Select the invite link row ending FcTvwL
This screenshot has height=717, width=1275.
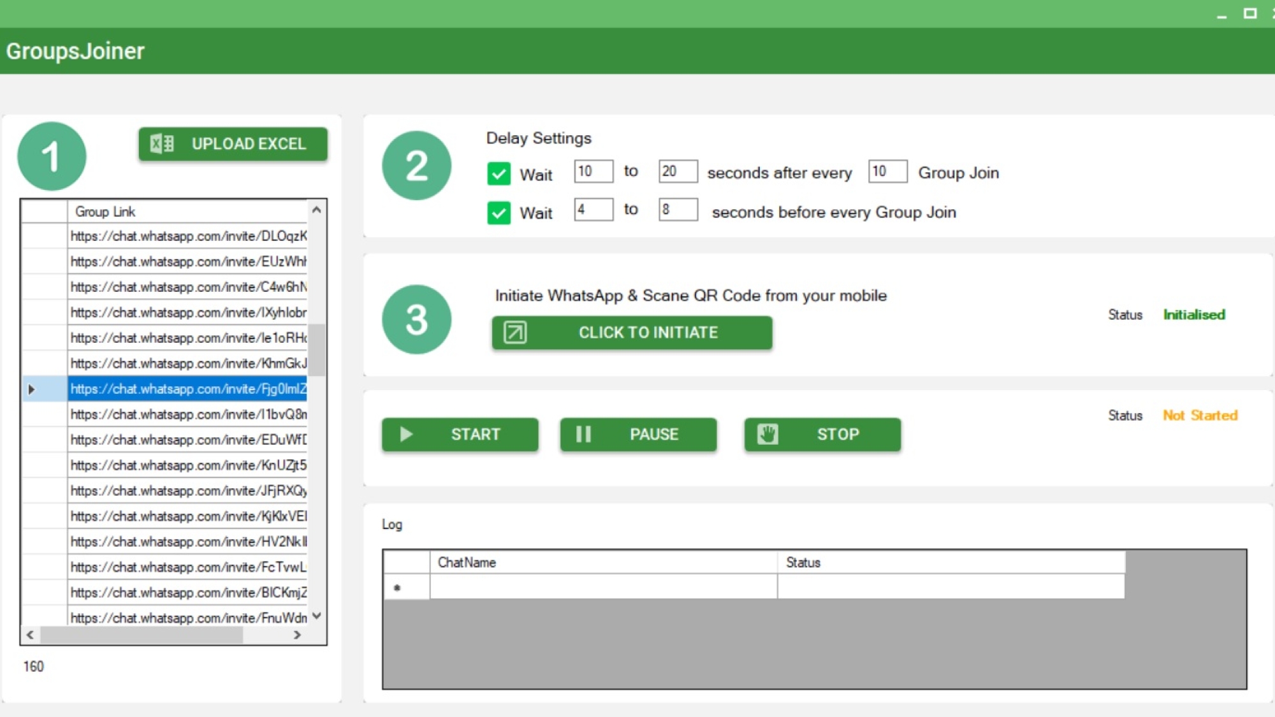coord(187,568)
